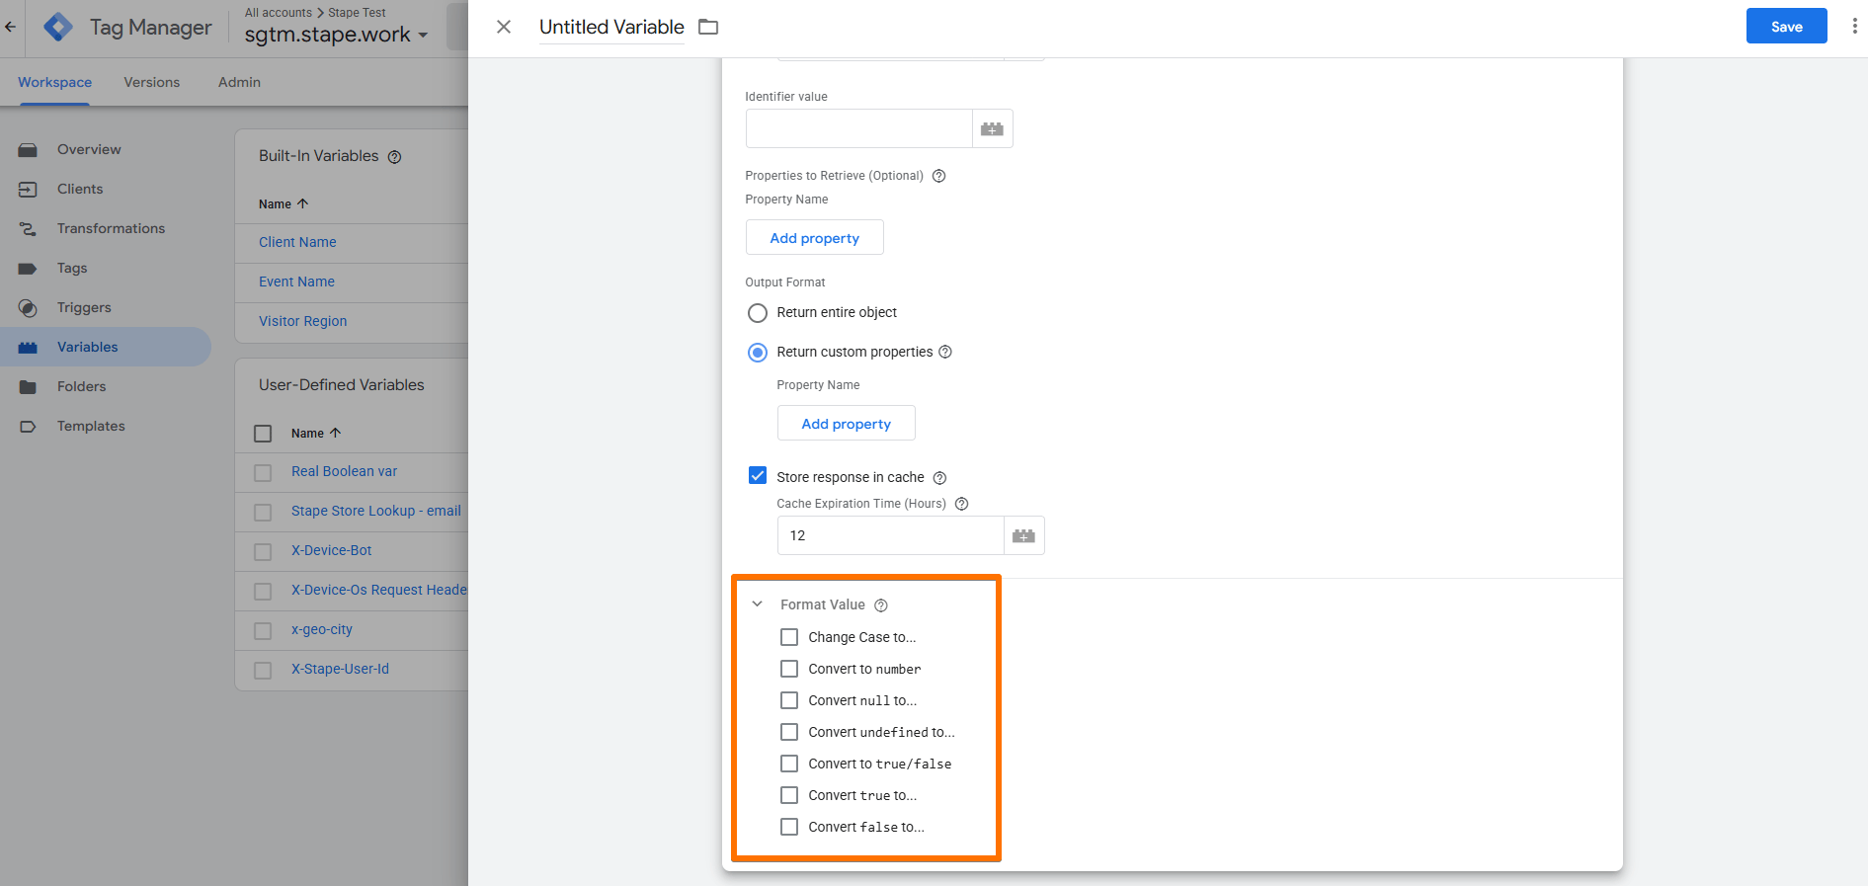Click the back arrow beside Tag Manager

point(10,27)
